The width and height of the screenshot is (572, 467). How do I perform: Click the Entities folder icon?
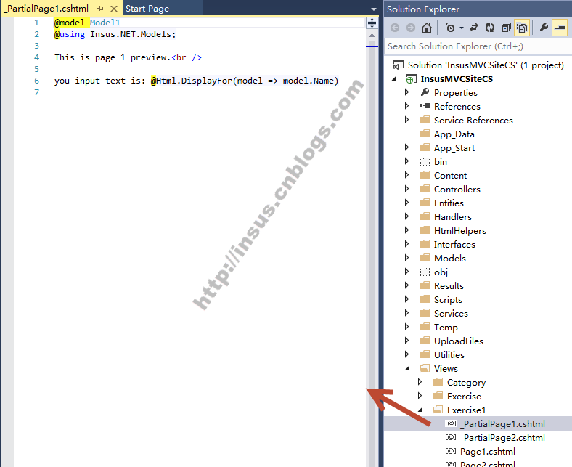(425, 203)
